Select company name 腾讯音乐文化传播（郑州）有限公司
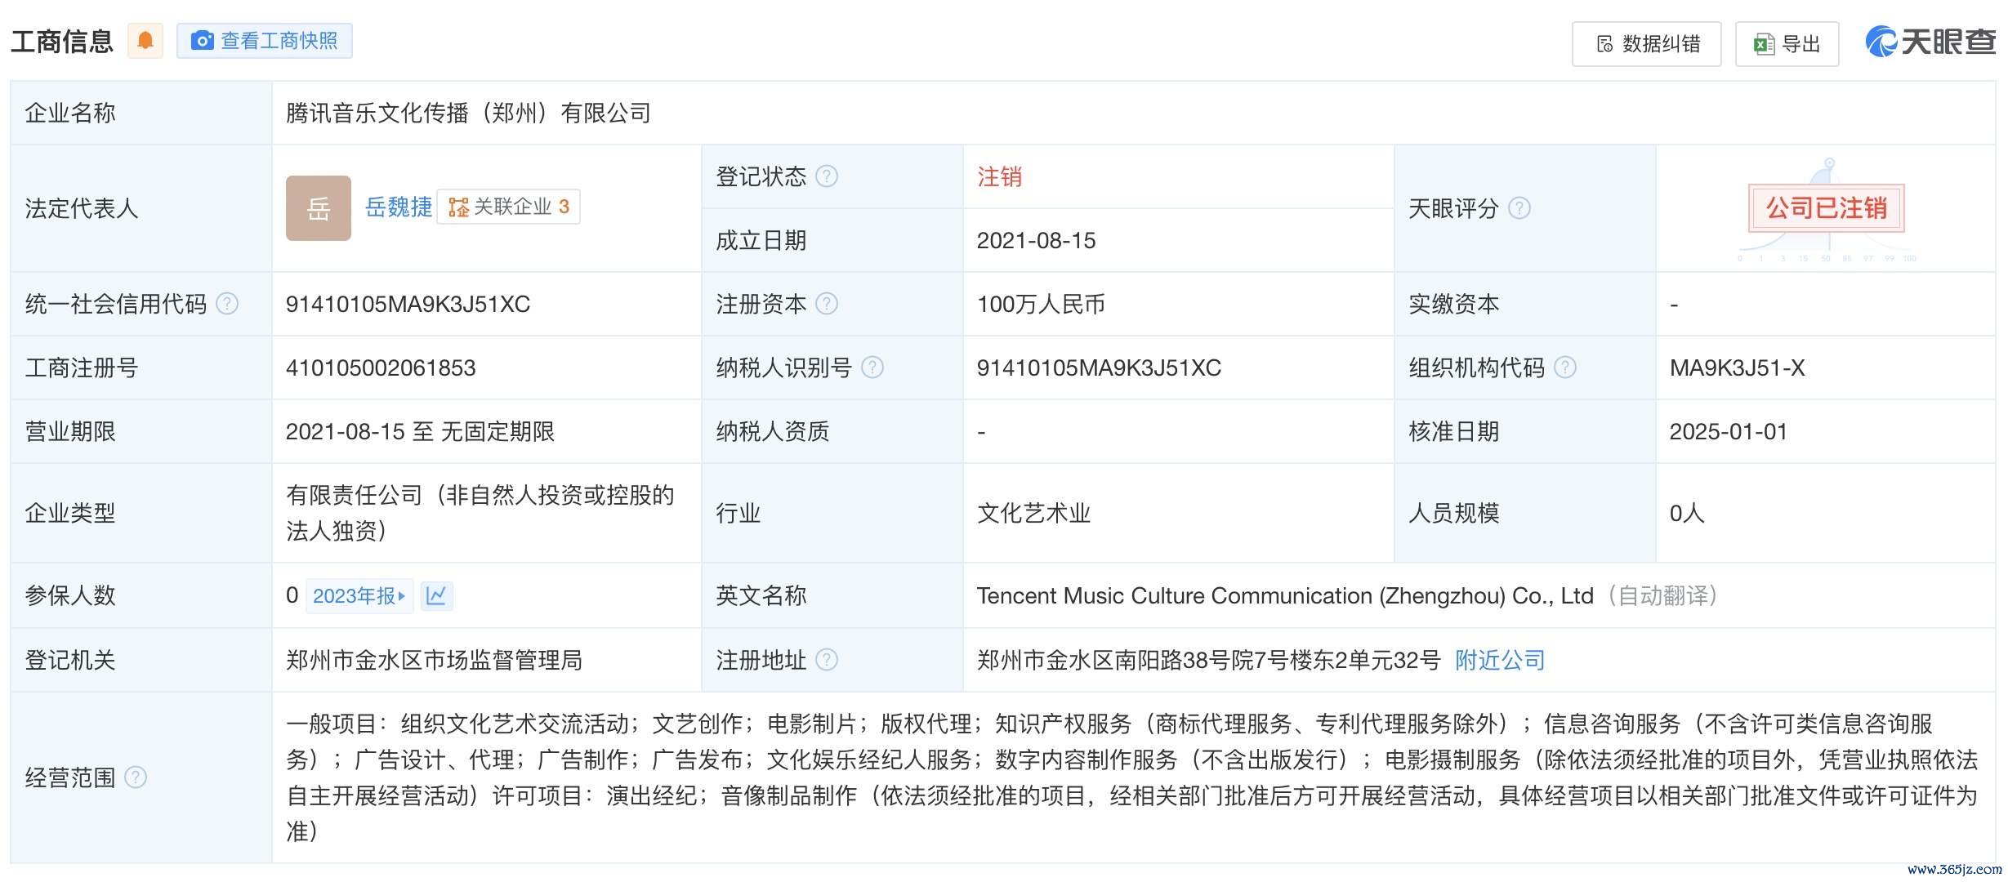Viewport: 2008px width, 882px height. coord(468,113)
